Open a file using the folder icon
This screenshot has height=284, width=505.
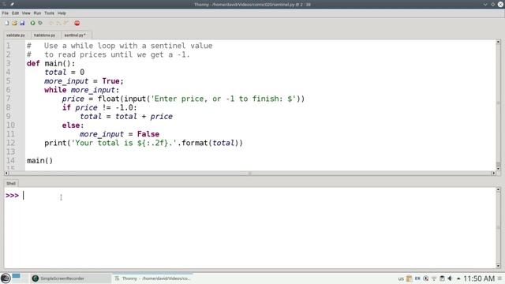(x=14, y=23)
